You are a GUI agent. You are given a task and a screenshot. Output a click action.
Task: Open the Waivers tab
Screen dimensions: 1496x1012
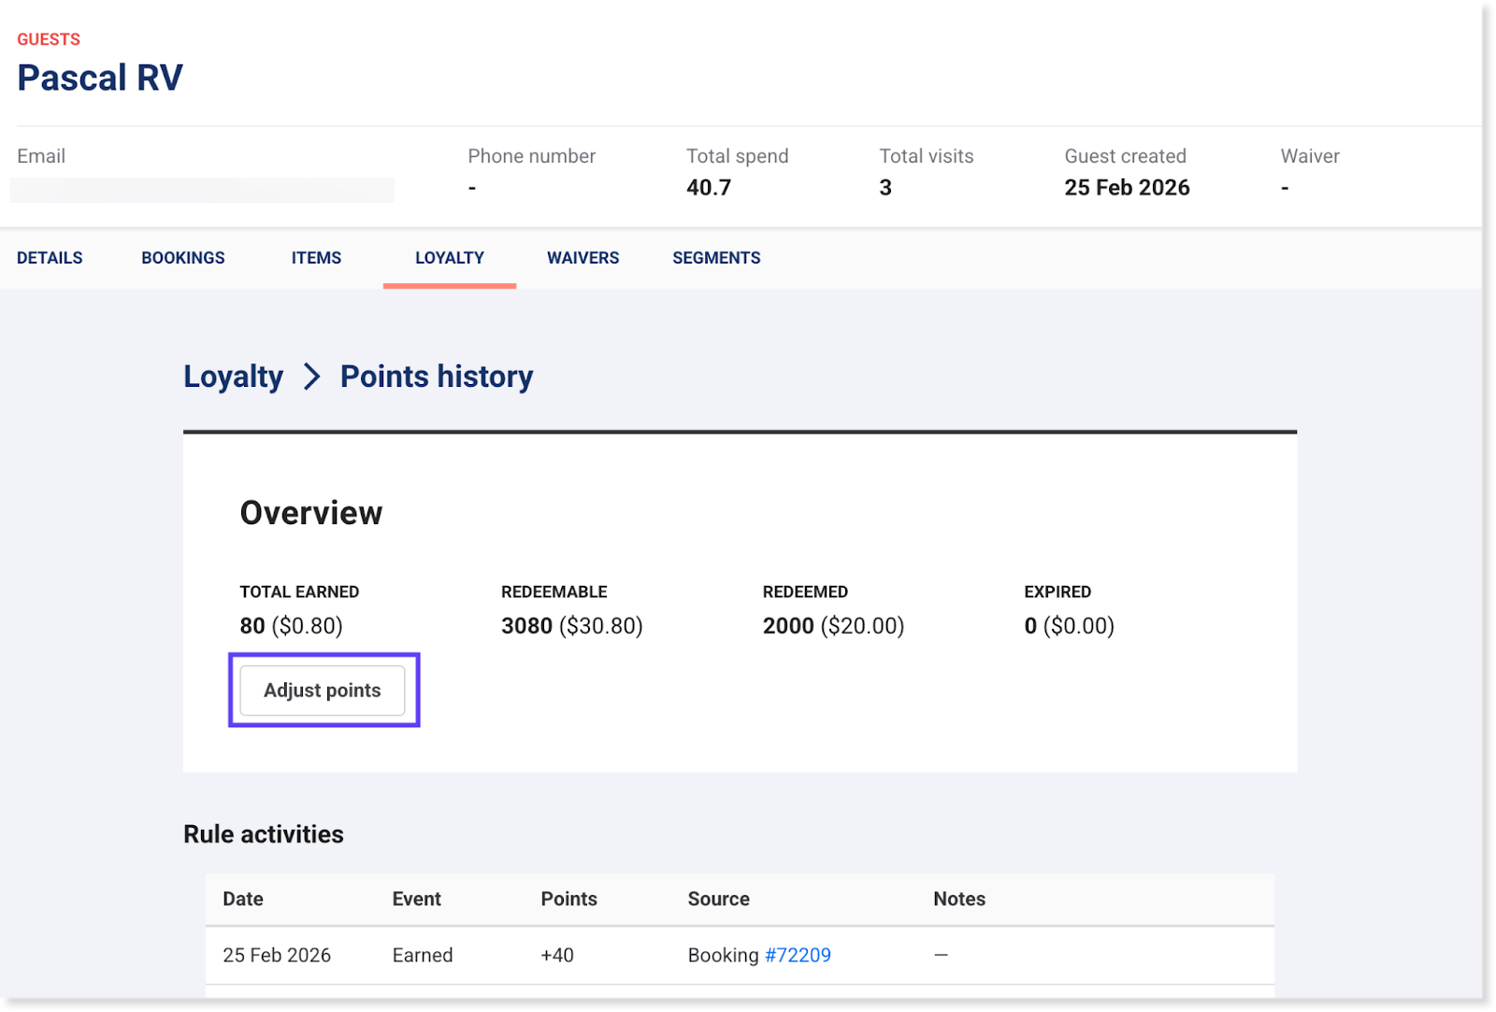point(583,258)
